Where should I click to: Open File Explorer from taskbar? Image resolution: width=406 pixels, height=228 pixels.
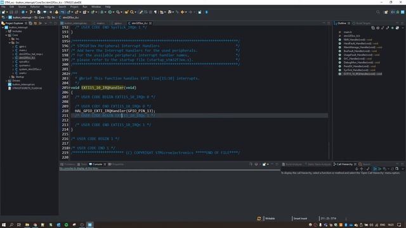[x=27, y=225]
